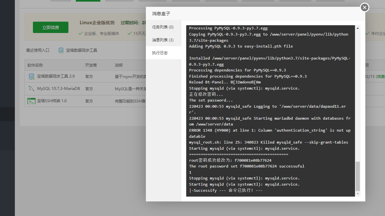Switch to the 消息列表 (3) tab
The height and width of the screenshot is (216, 385).
click(x=163, y=40)
